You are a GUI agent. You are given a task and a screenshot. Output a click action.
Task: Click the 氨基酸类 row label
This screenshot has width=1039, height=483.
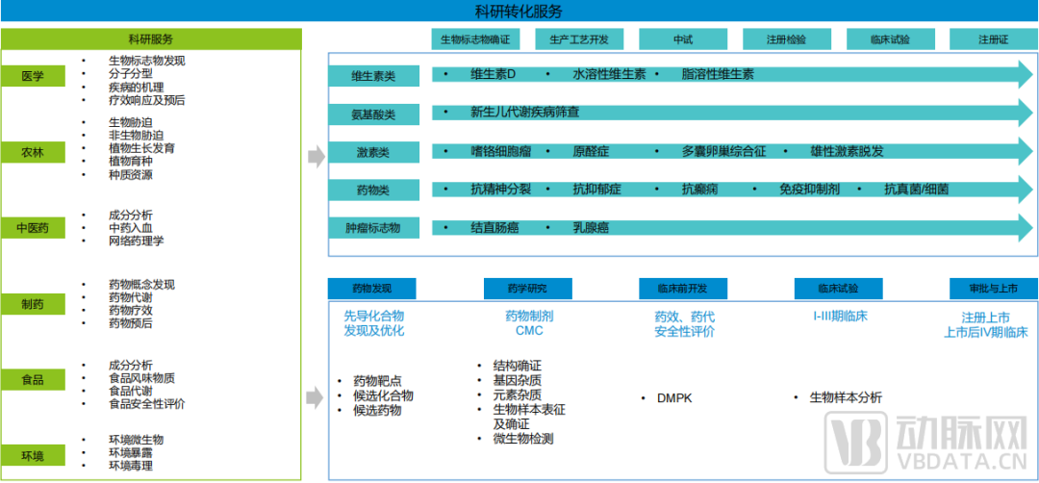click(373, 114)
